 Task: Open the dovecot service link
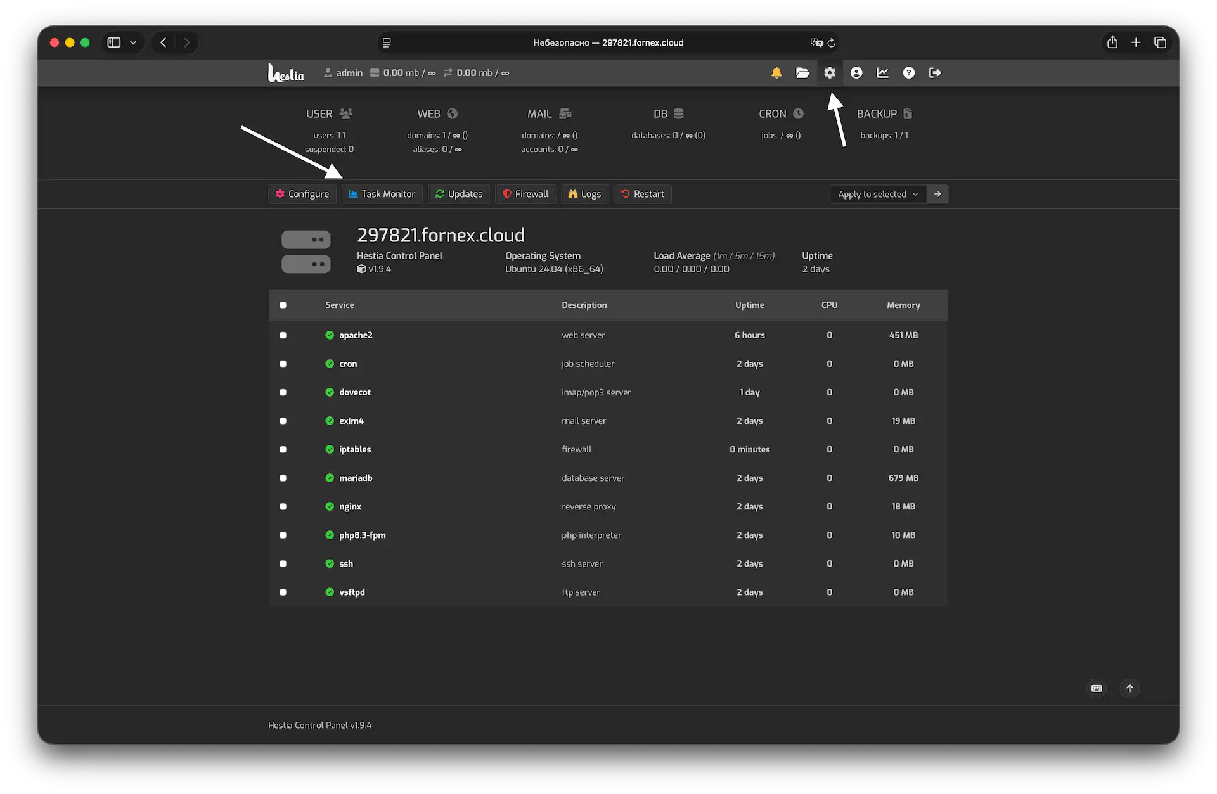354,392
